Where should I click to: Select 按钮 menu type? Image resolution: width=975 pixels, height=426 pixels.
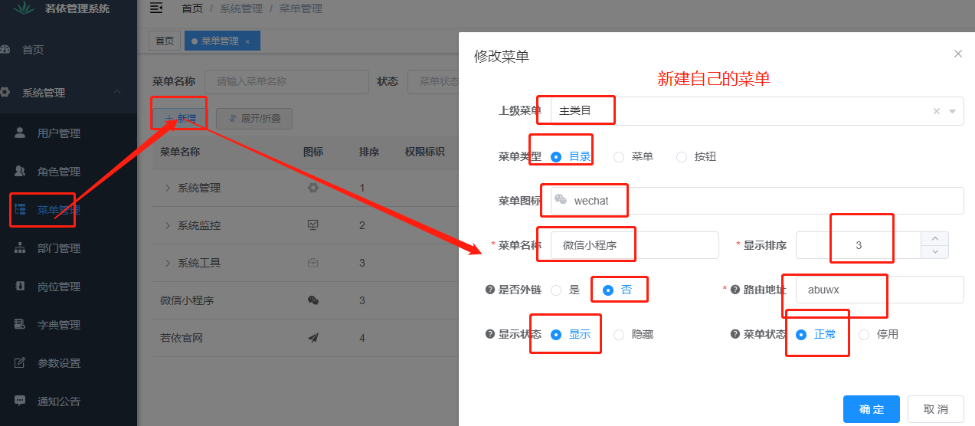(696, 156)
